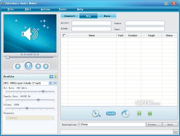The height and width of the screenshot is (136, 180).
Task: Click the Open destination button
Action: coord(170,125)
